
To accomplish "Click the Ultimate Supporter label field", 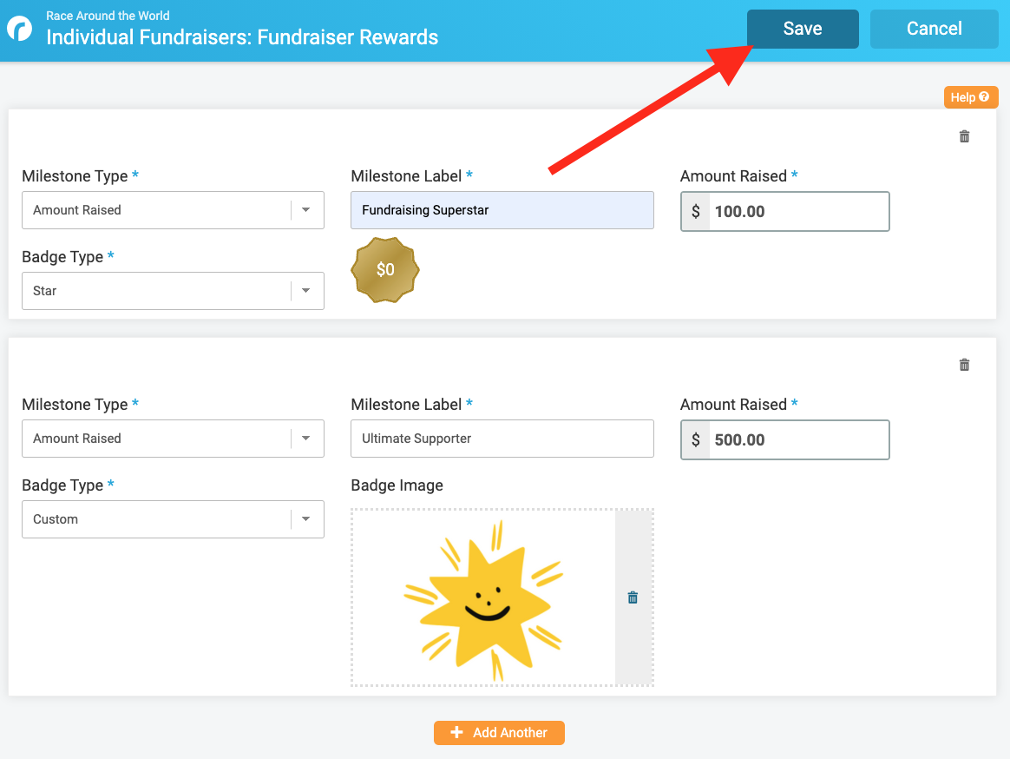I will 502,439.
